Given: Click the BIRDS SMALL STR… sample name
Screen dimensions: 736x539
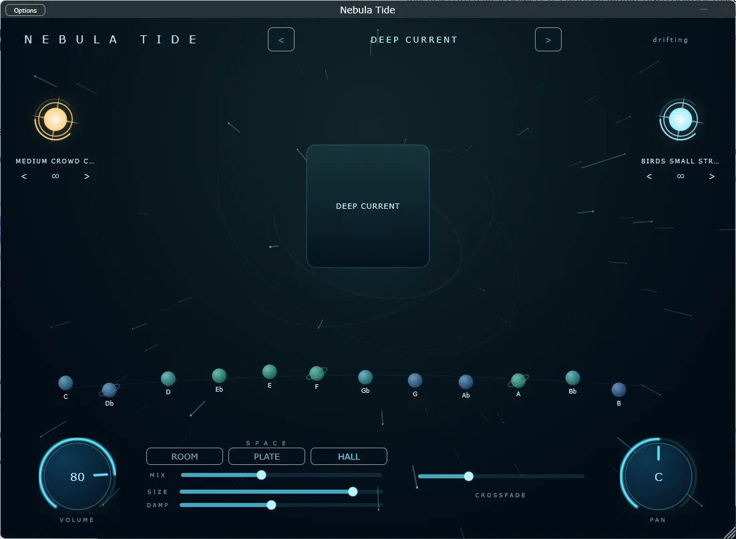Looking at the screenshot, I should [x=680, y=161].
